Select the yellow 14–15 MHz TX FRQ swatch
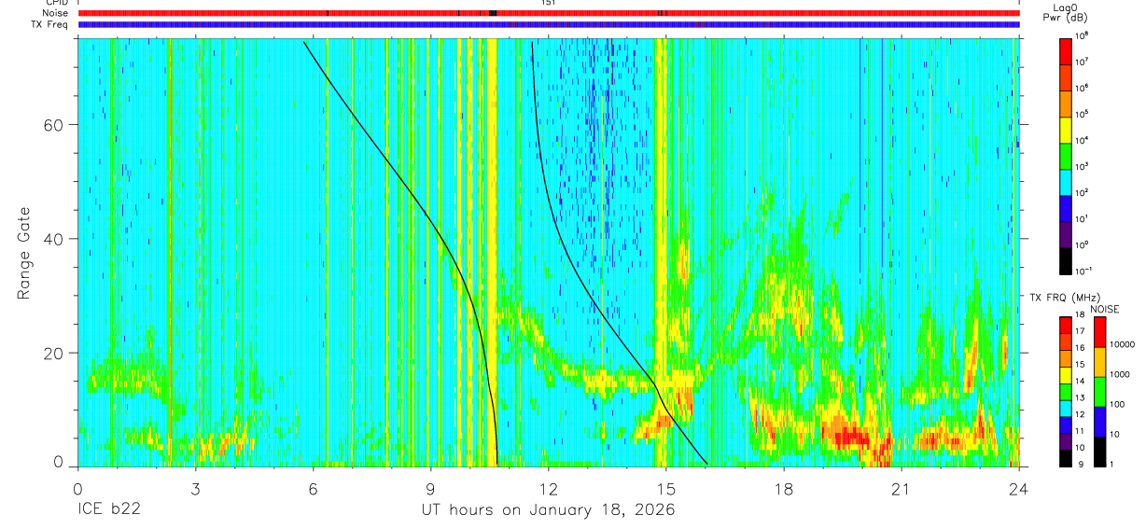 [x=1066, y=375]
